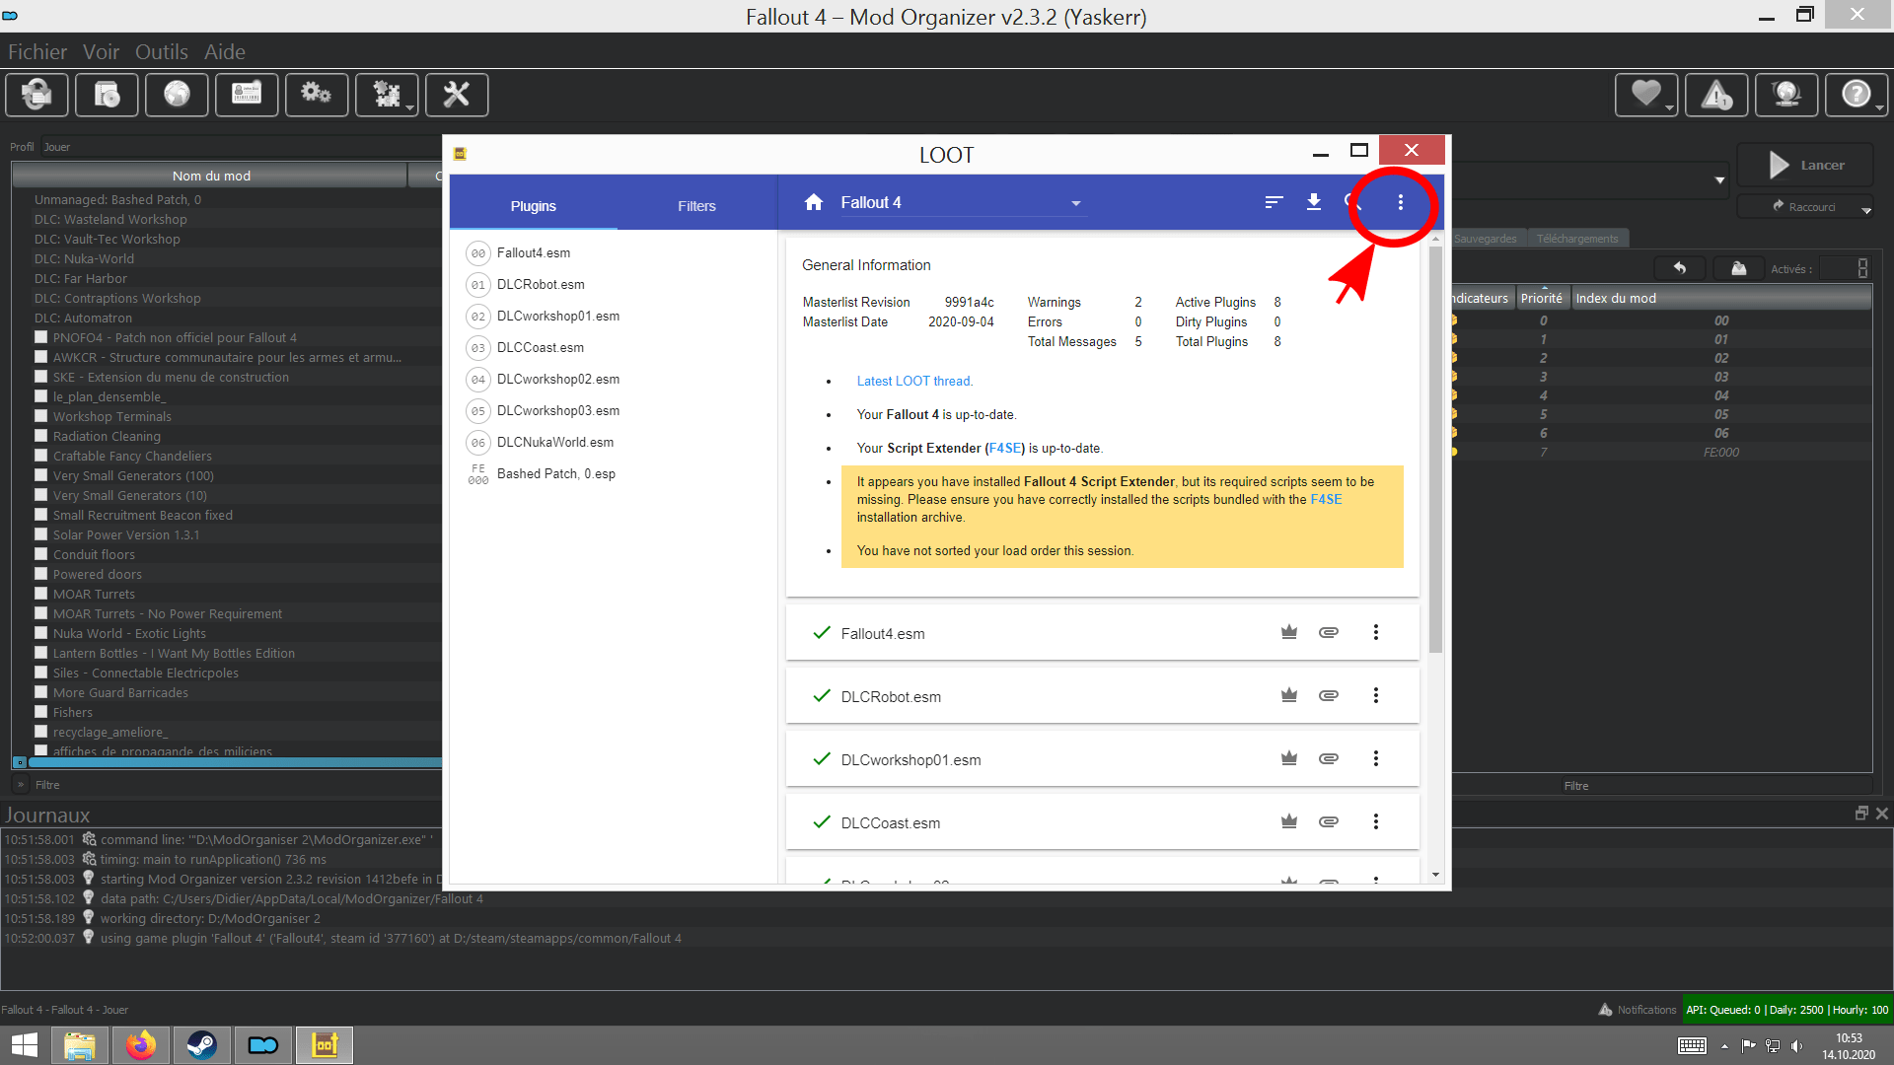Click the executables gears icon
The width and height of the screenshot is (1894, 1065).
point(317,95)
